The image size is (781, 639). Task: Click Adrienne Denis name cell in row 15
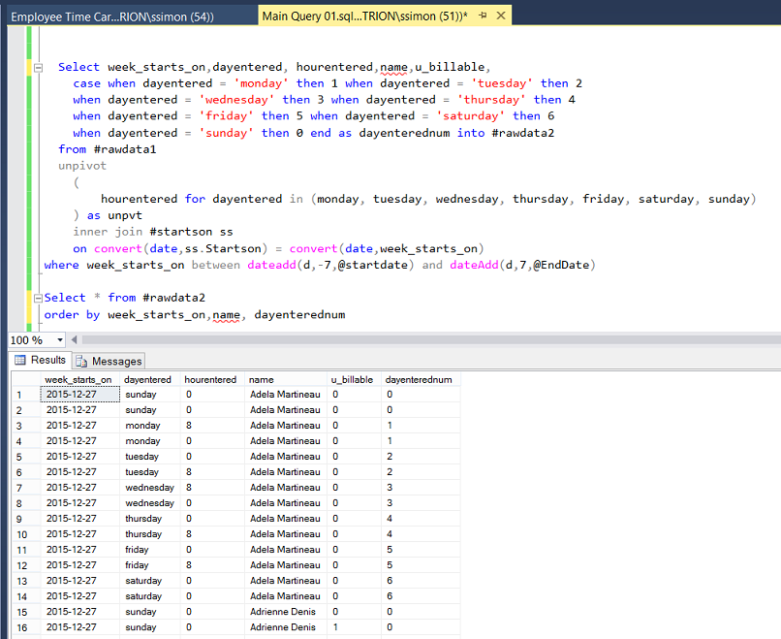click(x=284, y=612)
